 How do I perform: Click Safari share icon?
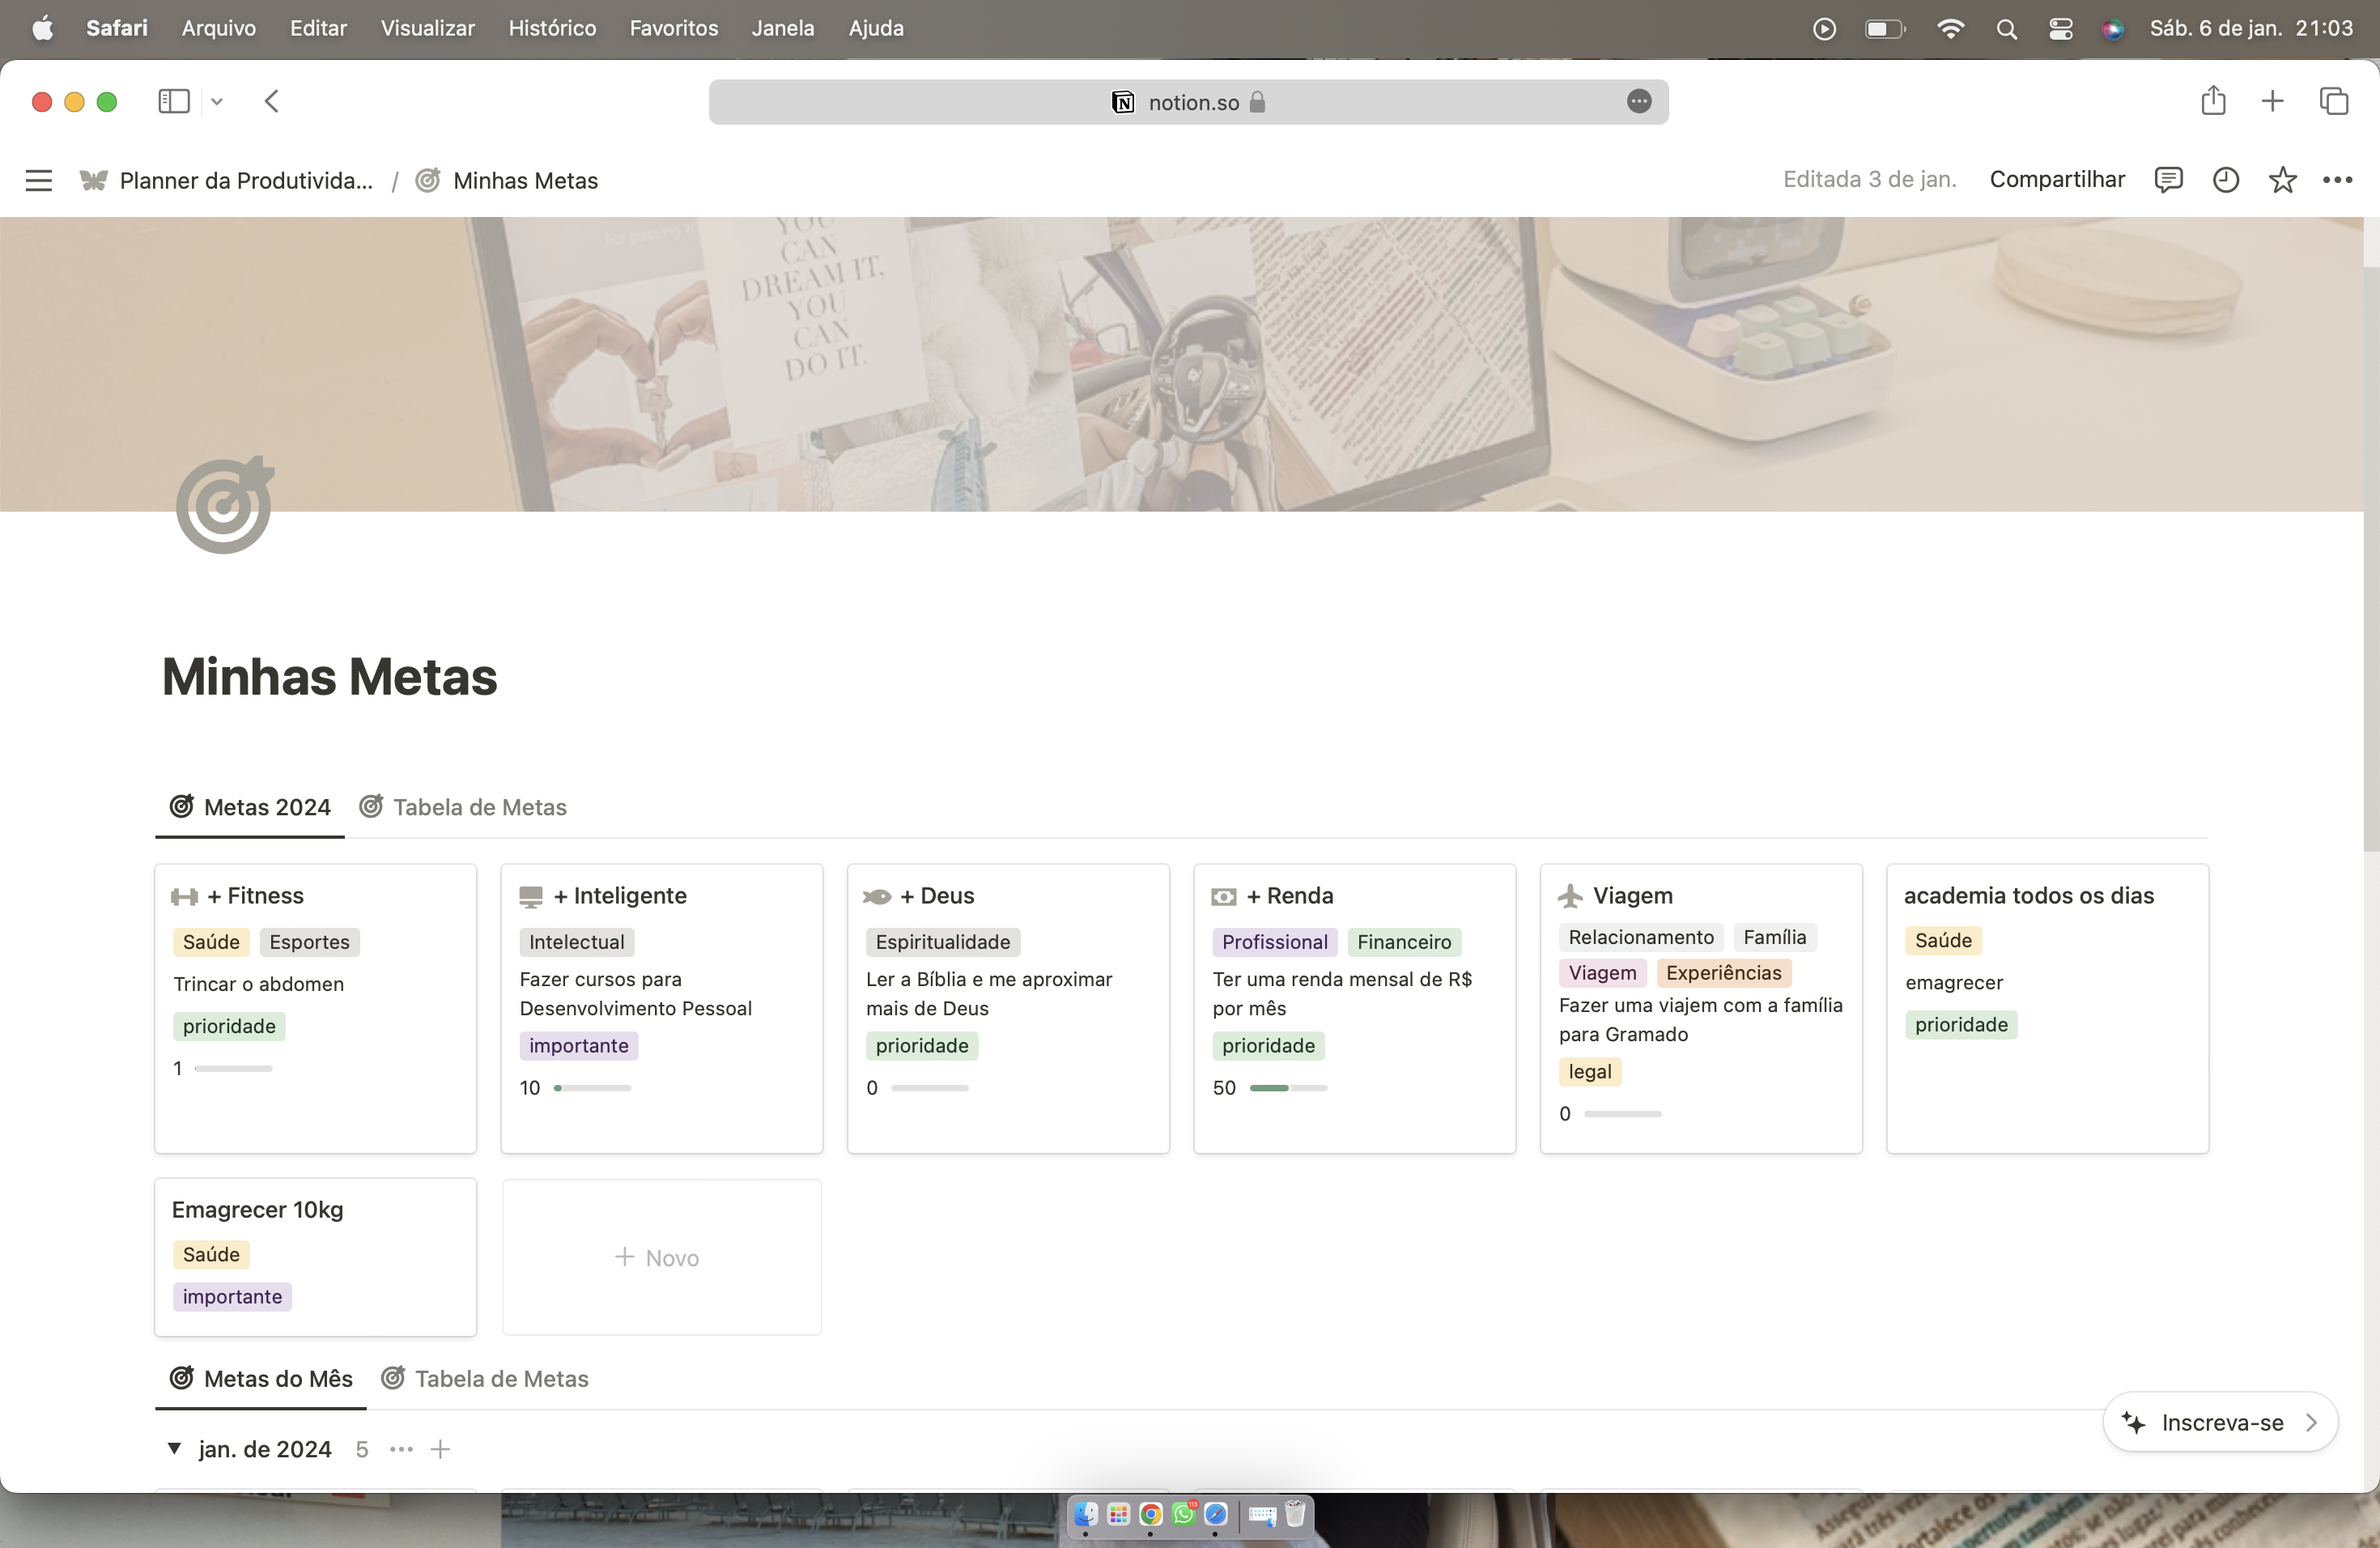pyautogui.click(x=2213, y=100)
